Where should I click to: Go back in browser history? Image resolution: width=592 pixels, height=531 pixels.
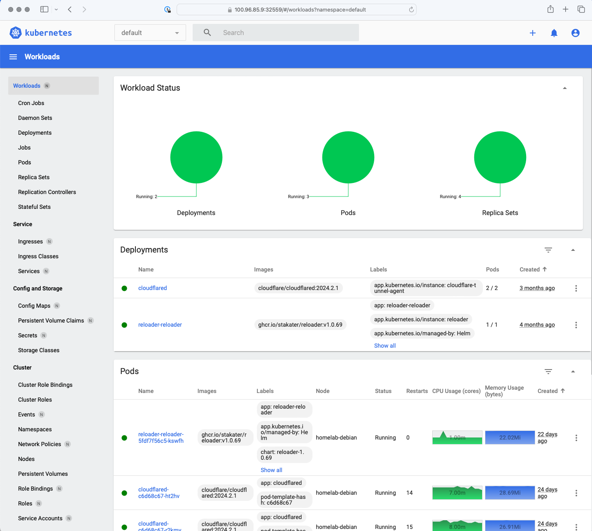pos(70,9)
